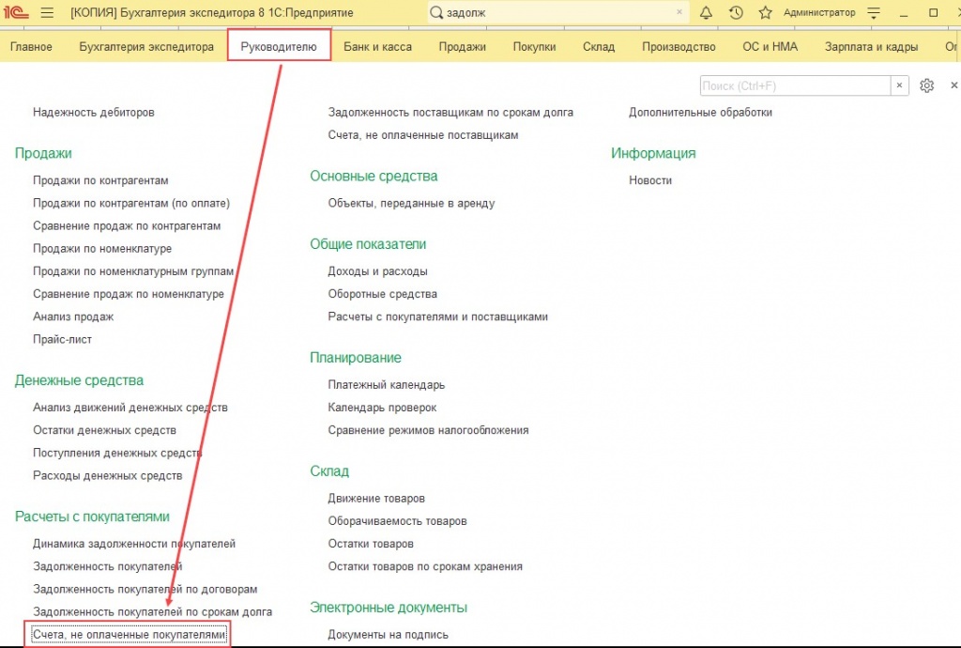Open Дополнительные обработки
The image size is (961, 648).
pos(700,112)
